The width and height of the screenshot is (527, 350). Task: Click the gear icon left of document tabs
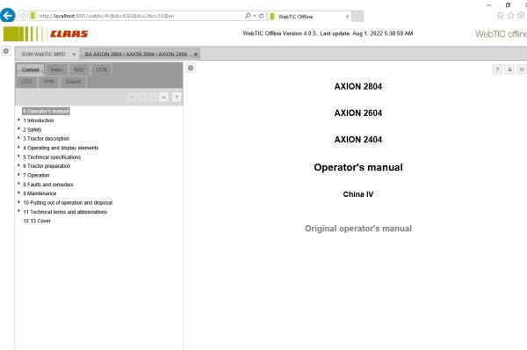(x=6, y=51)
